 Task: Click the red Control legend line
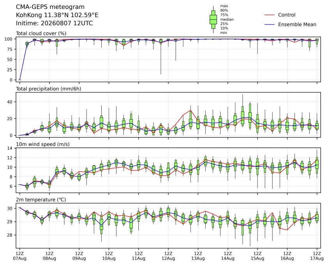270,15
